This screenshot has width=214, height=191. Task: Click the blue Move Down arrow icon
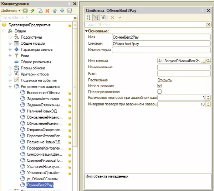(62, 11)
